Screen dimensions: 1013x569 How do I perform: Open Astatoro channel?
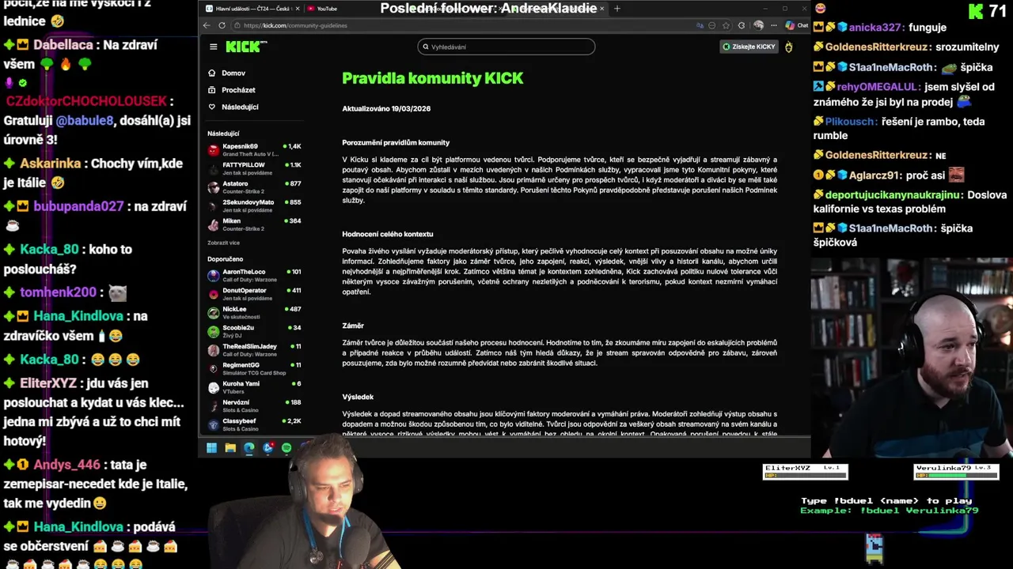click(254, 187)
